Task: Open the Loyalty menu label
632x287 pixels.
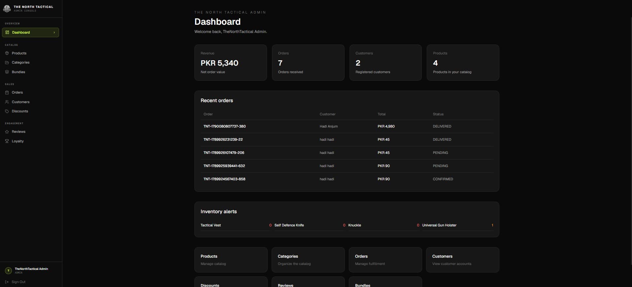Action: coord(18,141)
